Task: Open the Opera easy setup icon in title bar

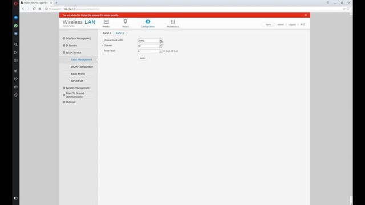Action: tap(328, 3)
